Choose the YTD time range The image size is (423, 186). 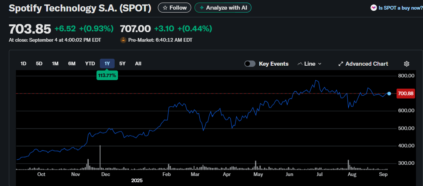(90, 63)
